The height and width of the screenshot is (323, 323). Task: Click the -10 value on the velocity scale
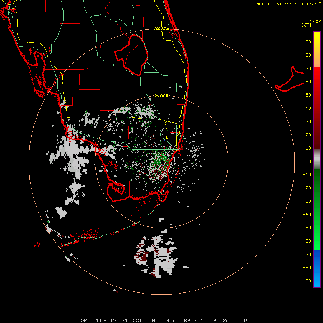(x=307, y=175)
